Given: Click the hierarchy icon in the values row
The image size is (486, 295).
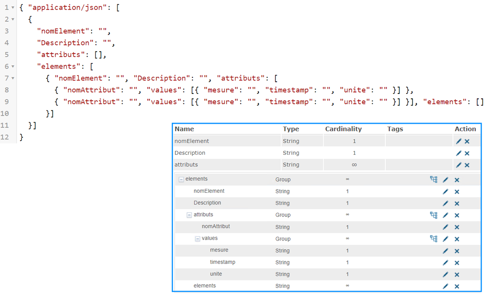Looking at the screenshot, I should tap(433, 239).
